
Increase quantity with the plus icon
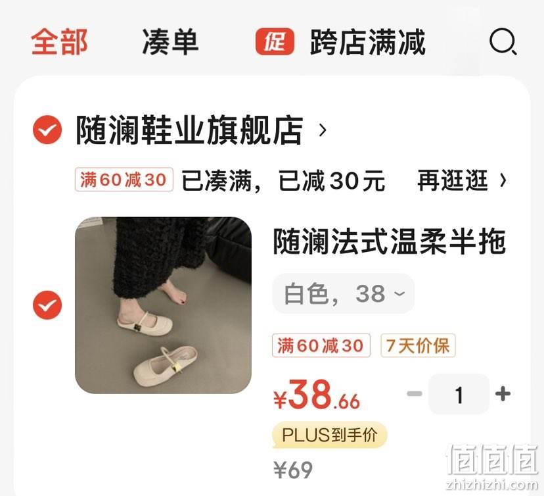(x=503, y=394)
